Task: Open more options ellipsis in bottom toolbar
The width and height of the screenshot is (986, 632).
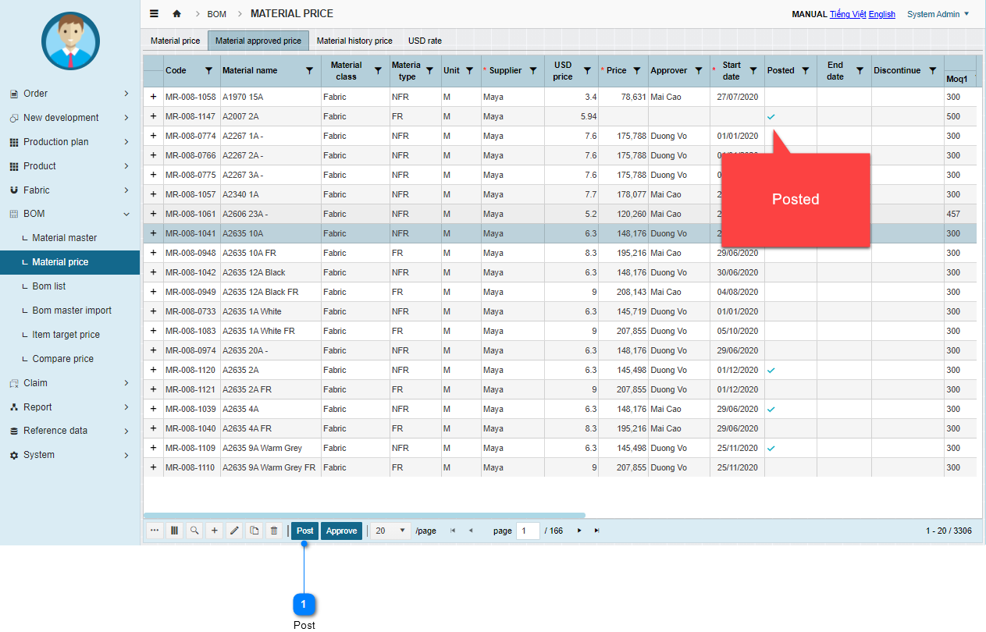Action: 155,531
